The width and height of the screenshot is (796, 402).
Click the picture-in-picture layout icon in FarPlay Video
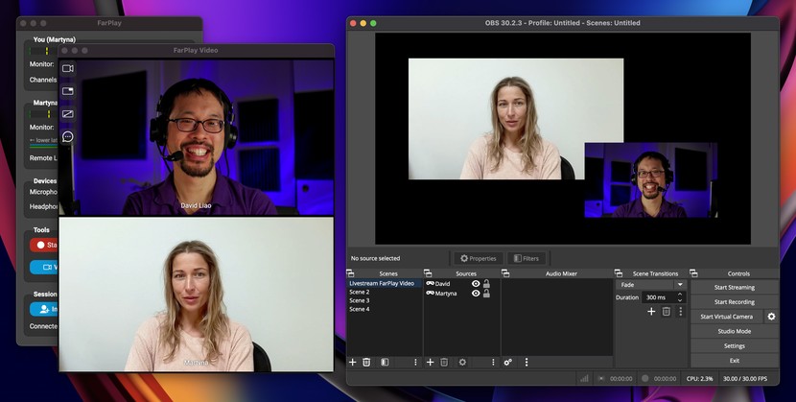68,91
